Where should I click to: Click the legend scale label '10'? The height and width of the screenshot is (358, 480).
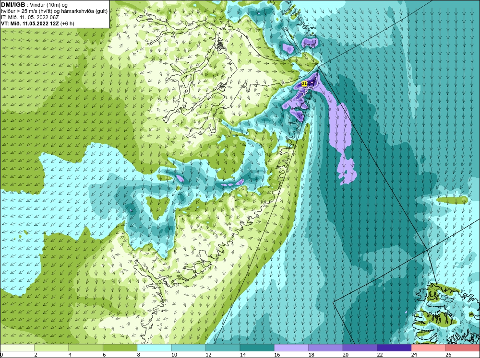click(x=174, y=355)
